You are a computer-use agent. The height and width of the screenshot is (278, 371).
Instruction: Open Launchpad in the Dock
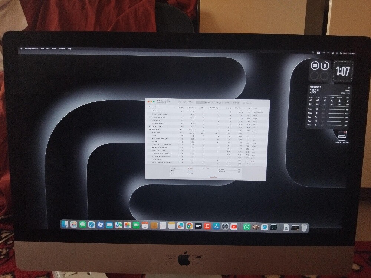point(74,224)
